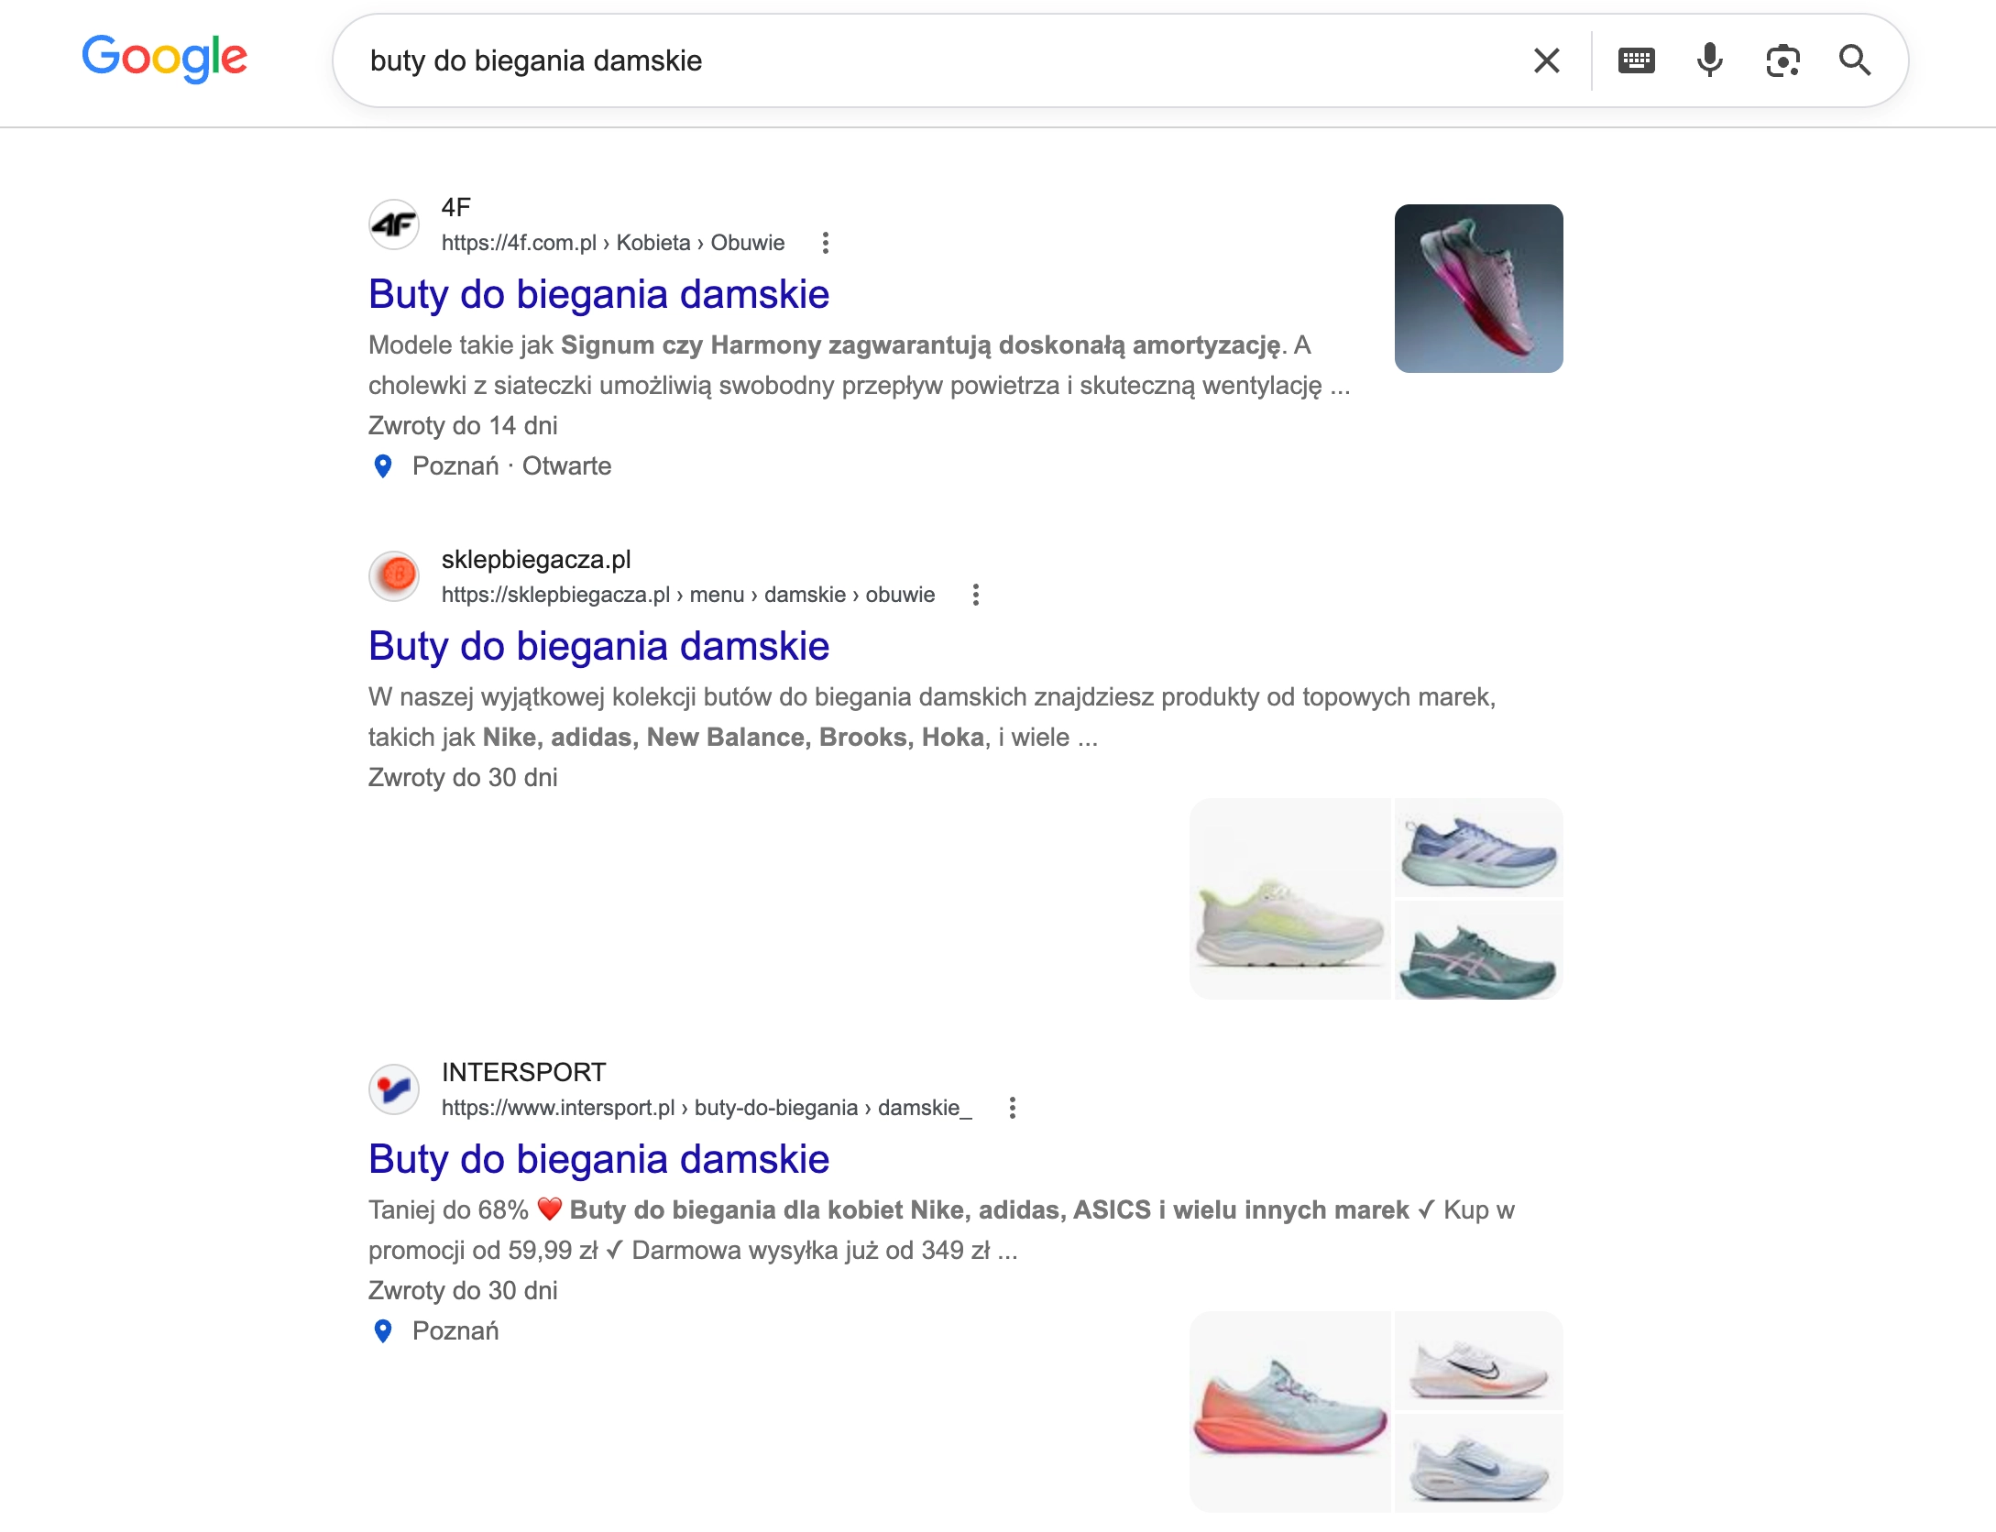
Task: Open the sklepbiegacza.pl Buty do biegania damskie link
Action: [x=598, y=646]
